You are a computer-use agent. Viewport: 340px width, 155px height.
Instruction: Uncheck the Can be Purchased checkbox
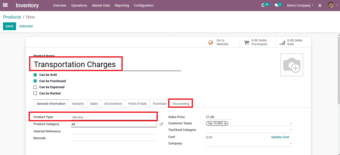point(35,81)
